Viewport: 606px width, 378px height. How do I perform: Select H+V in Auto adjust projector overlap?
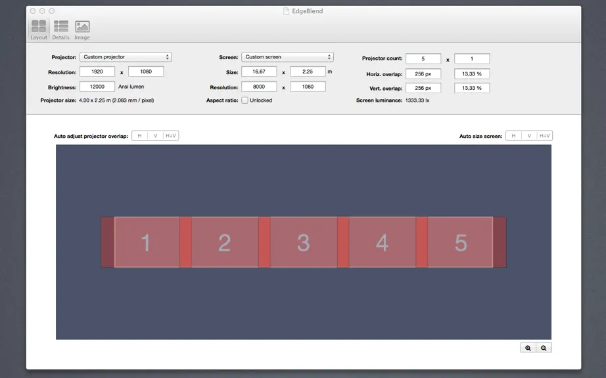171,136
